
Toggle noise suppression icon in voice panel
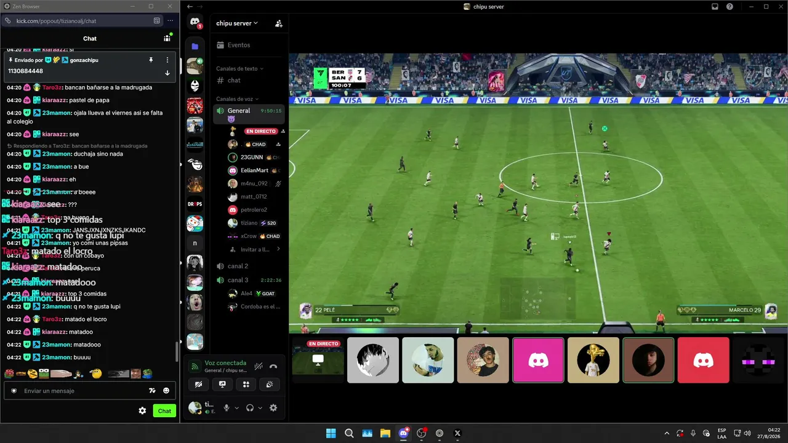259,366
